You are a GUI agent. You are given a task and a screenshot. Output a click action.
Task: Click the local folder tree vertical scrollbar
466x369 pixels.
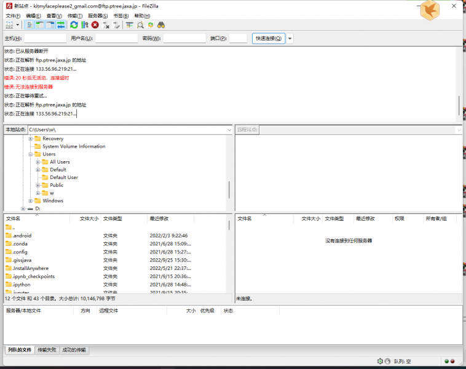(x=229, y=189)
